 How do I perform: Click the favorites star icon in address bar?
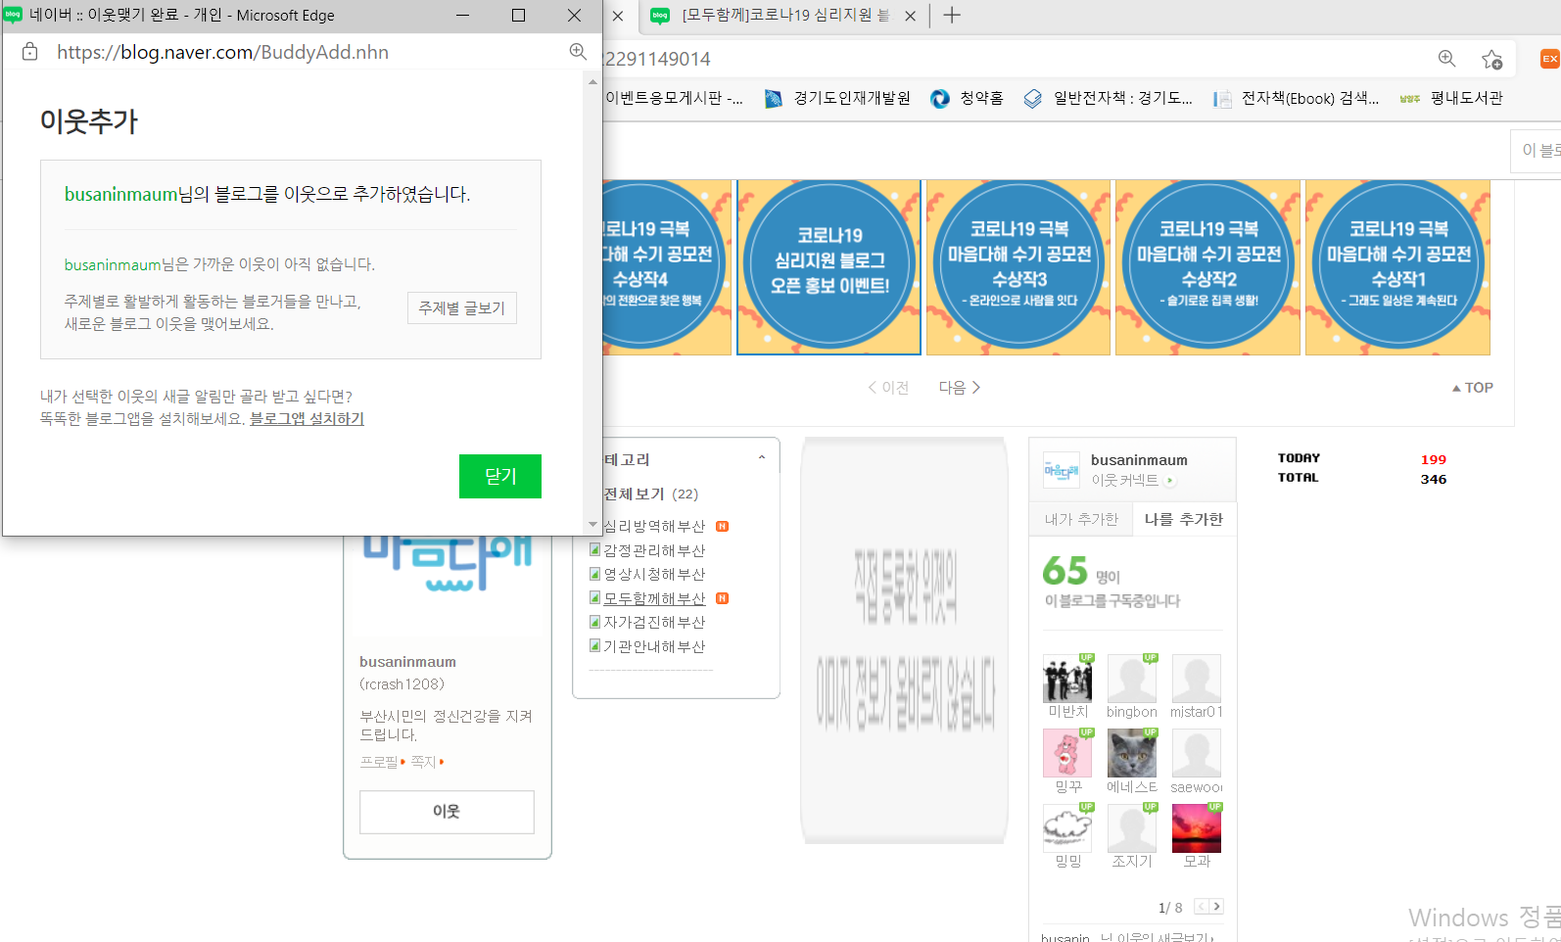pos(1491,60)
